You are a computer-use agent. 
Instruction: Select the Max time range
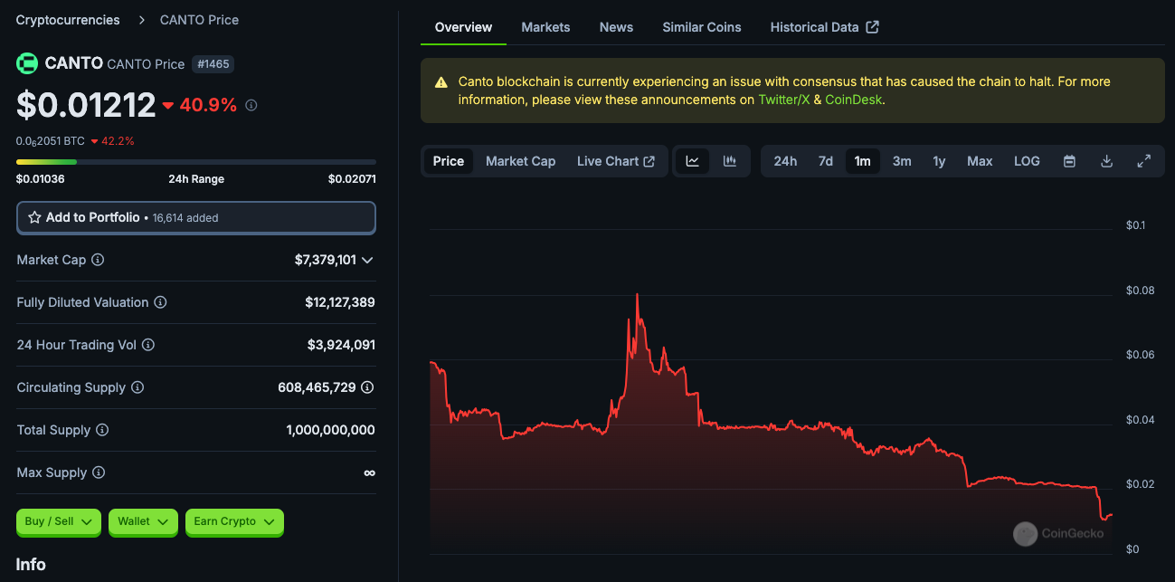[x=980, y=161]
